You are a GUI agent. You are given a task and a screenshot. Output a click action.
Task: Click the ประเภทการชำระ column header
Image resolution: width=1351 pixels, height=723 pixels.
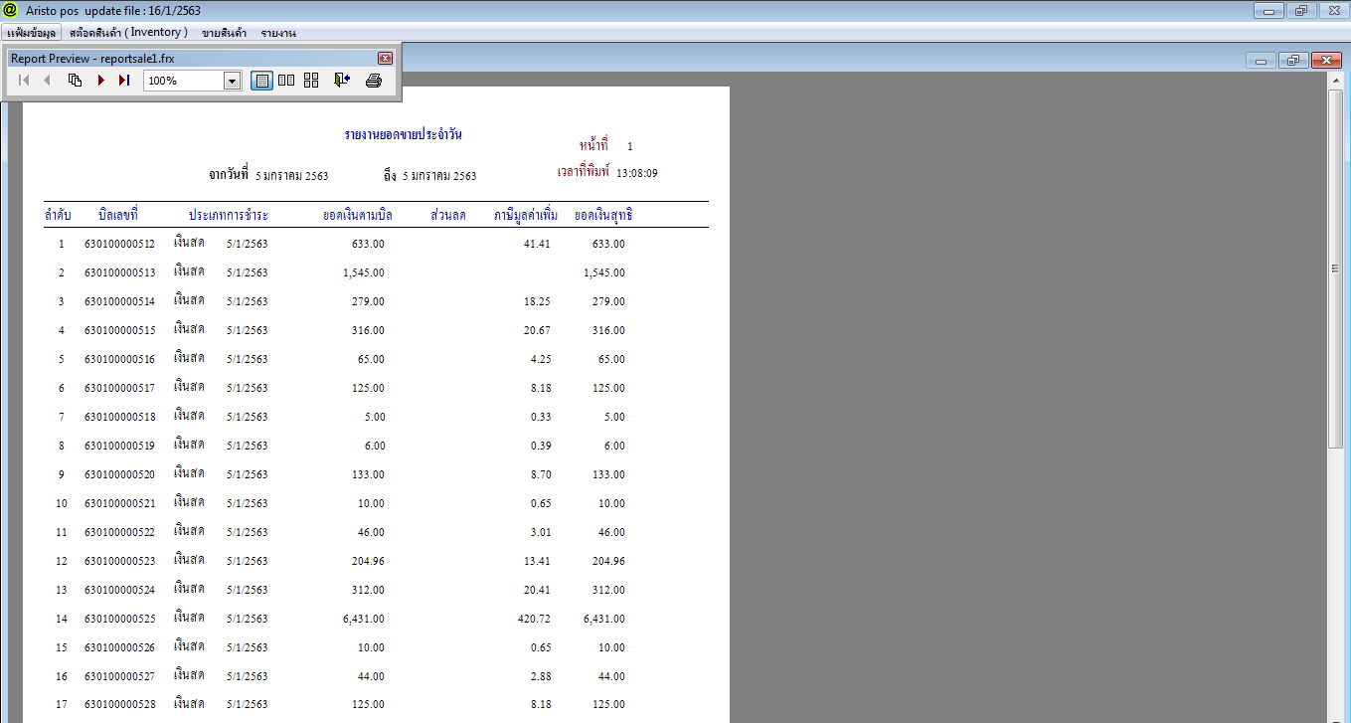[228, 215]
